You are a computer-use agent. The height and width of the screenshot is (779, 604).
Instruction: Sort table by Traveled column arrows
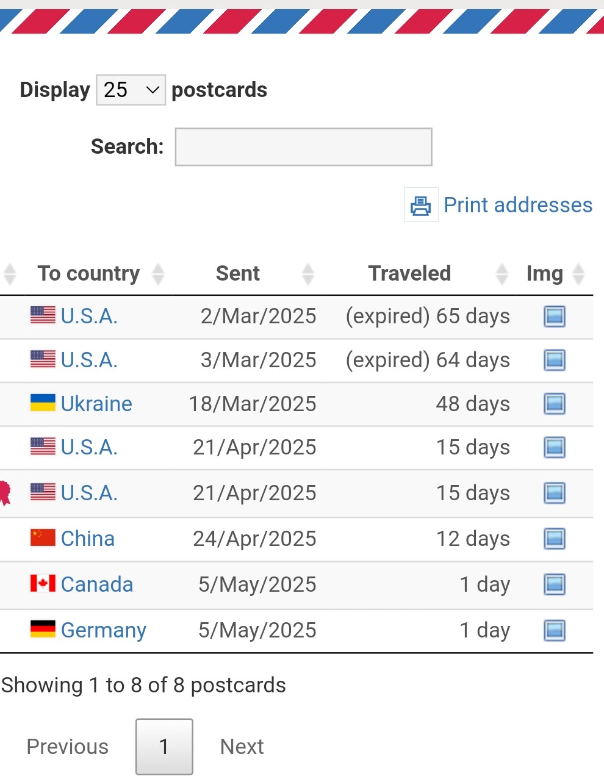click(x=502, y=274)
